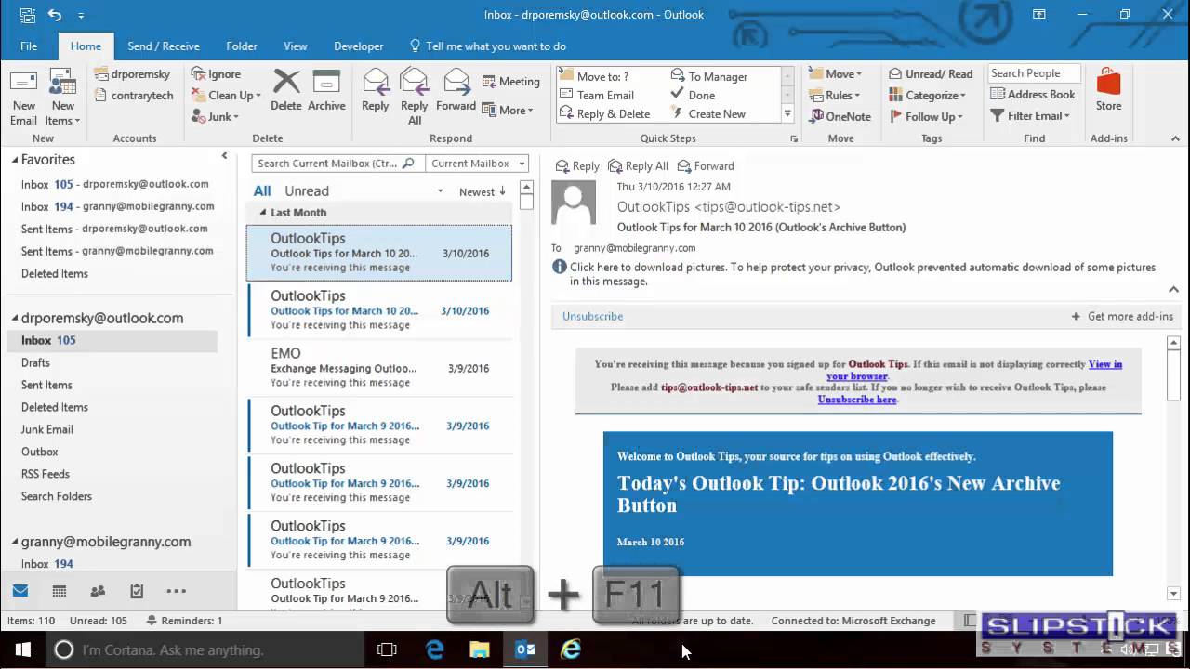Open File Explorer from taskbar
This screenshot has height=669, width=1190.
click(x=480, y=649)
